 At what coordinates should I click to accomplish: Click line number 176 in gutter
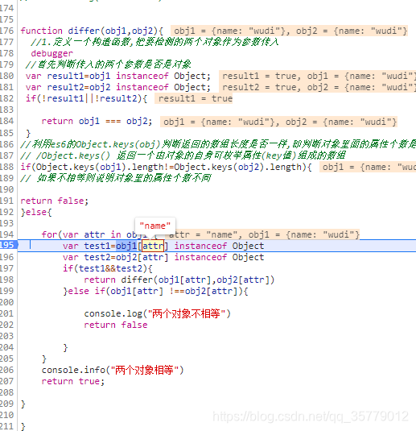(x=7, y=31)
